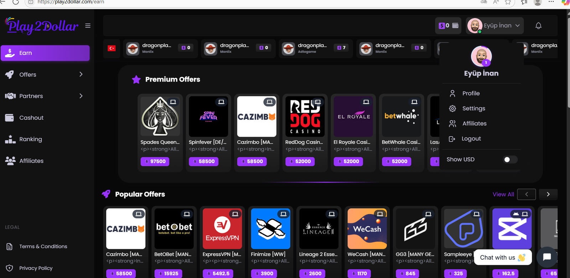Expand the Partners submenu chevron
570x278 pixels.
81,96
